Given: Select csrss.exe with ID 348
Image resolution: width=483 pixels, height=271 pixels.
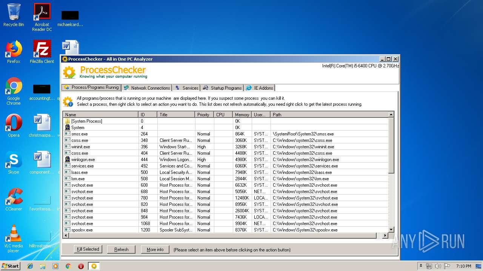Looking at the screenshot, I should [225, 140].
